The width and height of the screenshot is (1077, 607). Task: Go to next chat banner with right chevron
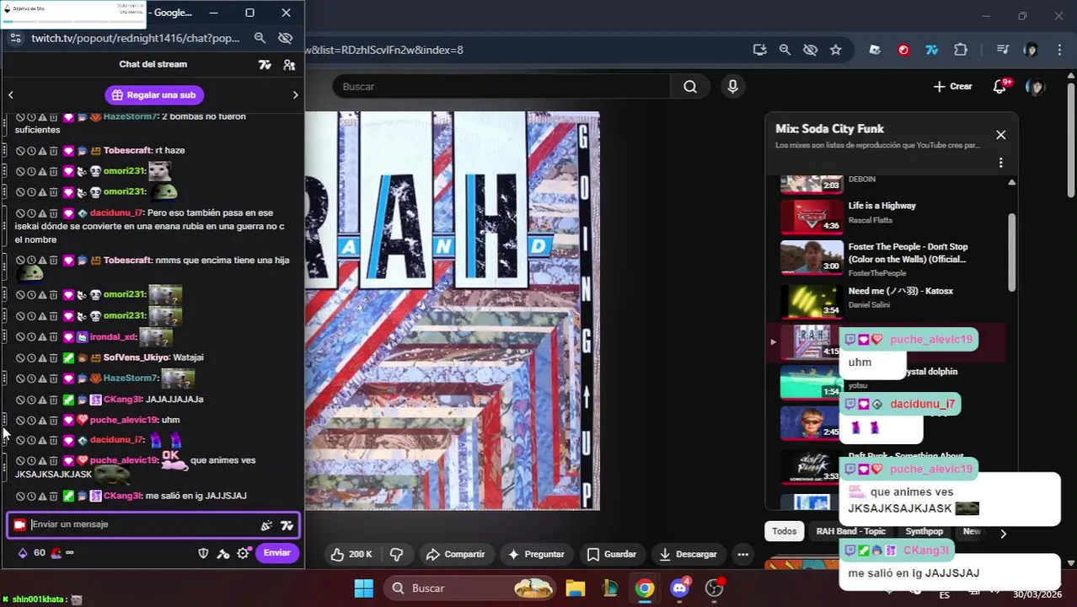(295, 95)
